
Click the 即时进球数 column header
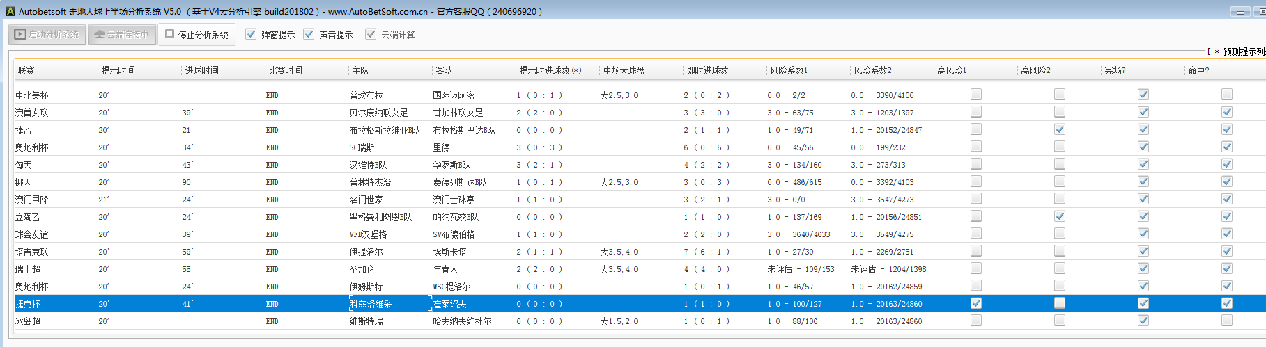[x=707, y=70]
